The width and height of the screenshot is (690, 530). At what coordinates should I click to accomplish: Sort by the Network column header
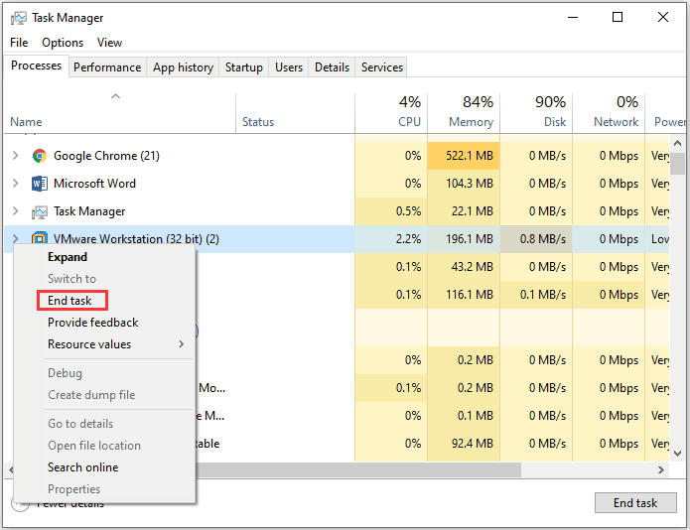click(609, 112)
